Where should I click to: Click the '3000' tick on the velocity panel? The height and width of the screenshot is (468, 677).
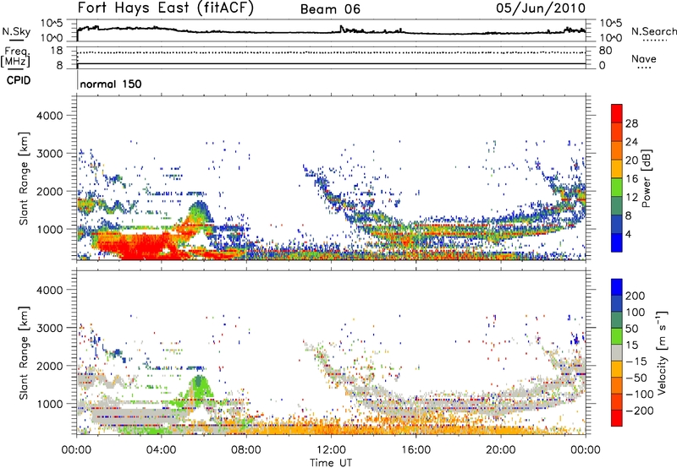pyautogui.click(x=49, y=328)
